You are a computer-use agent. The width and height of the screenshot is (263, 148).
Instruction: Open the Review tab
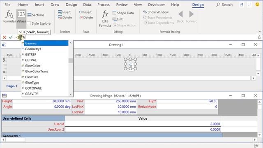click(122, 5)
